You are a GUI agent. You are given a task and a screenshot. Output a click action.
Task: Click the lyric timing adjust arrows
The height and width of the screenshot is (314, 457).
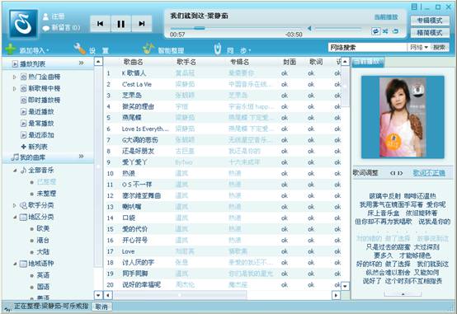[397, 173]
